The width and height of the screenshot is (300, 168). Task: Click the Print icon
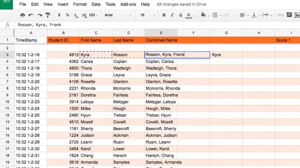[22, 15]
